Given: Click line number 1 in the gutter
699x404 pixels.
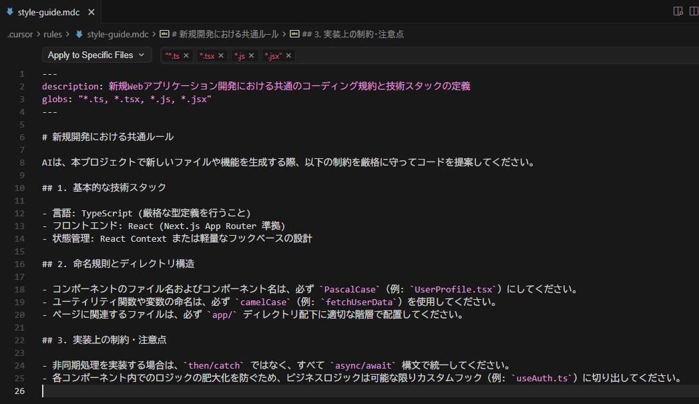Looking at the screenshot, I should (22, 74).
